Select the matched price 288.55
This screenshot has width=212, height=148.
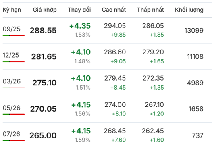coord(43,30)
